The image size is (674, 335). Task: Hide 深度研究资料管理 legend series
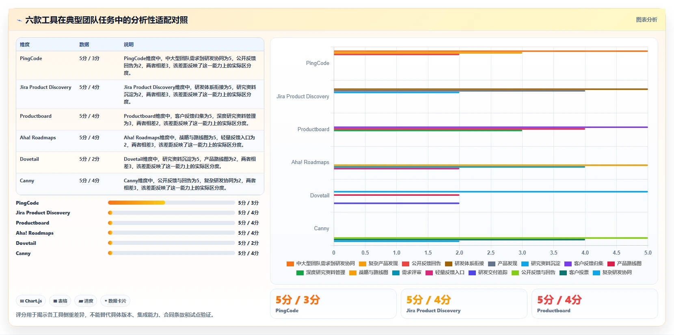[x=321, y=272]
